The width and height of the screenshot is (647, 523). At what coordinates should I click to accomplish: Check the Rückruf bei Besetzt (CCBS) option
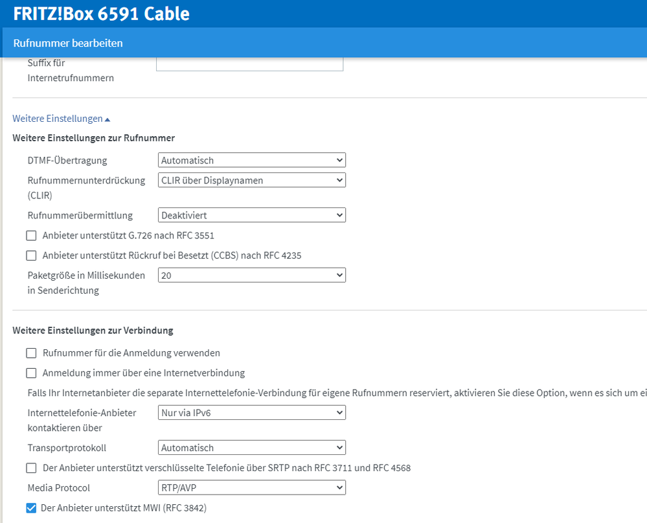point(31,255)
